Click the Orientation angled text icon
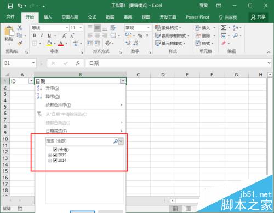274x213 pixels. tap(108, 43)
